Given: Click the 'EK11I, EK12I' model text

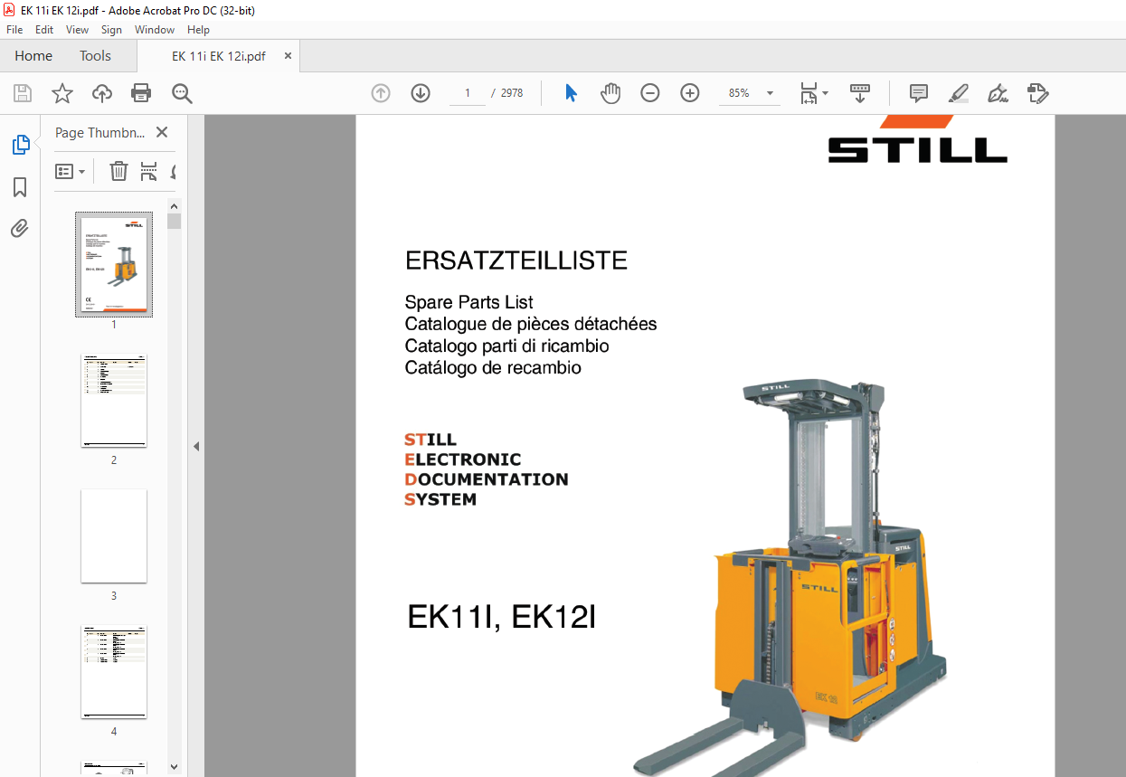Looking at the screenshot, I should 501,618.
